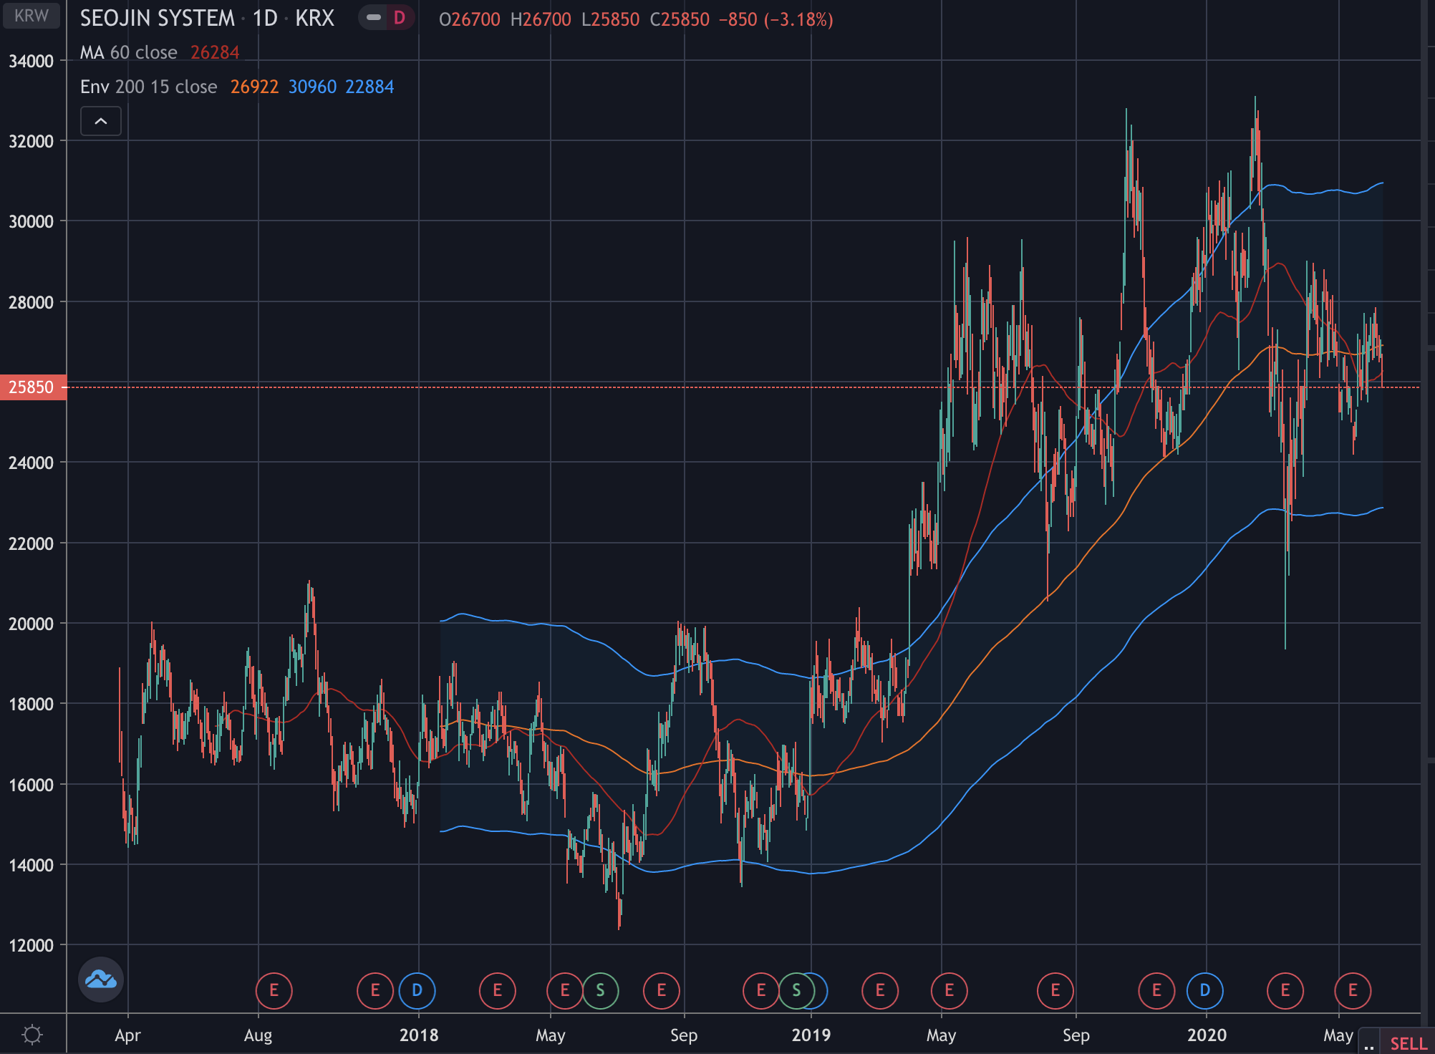Viewport: 1435px width, 1054px height.
Task: Click blue dividend marker near 2020
Action: [1204, 990]
